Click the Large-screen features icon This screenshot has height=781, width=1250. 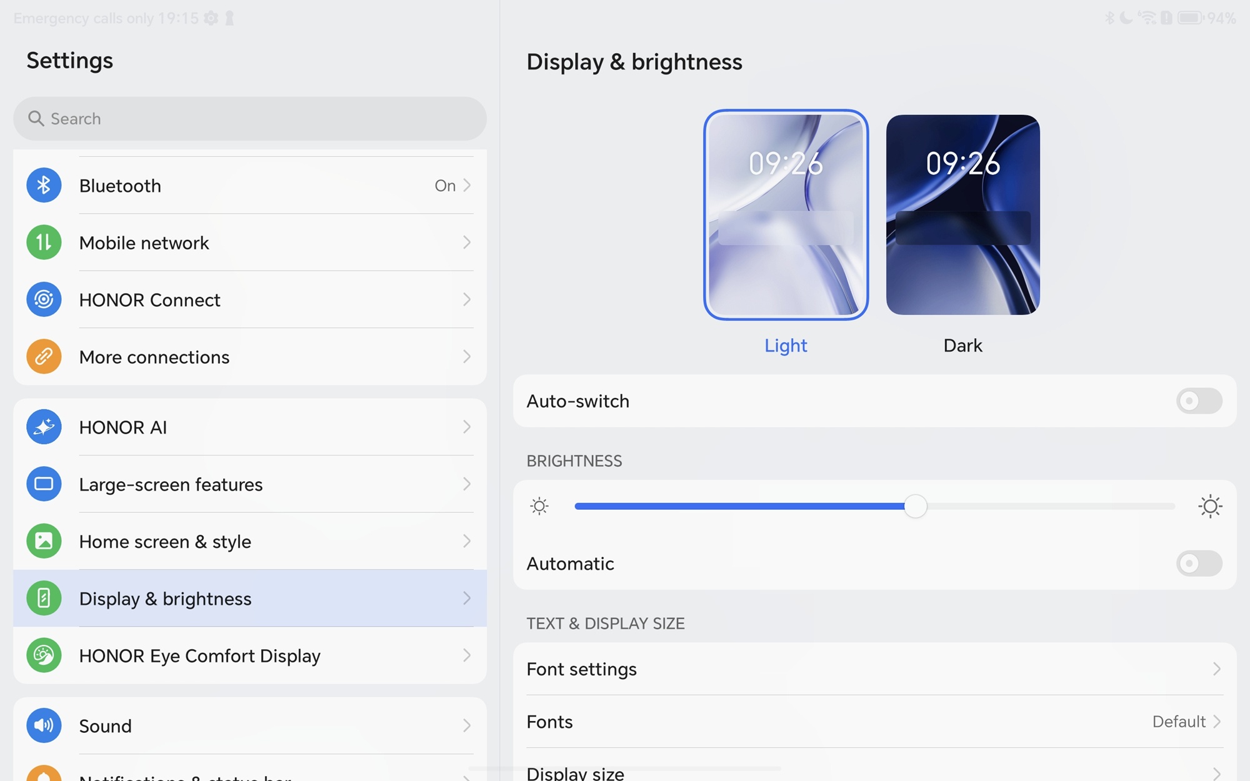point(44,484)
